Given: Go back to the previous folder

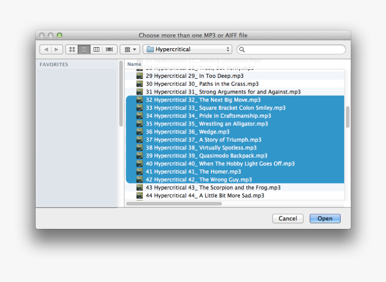Looking at the screenshot, I should click(x=46, y=49).
